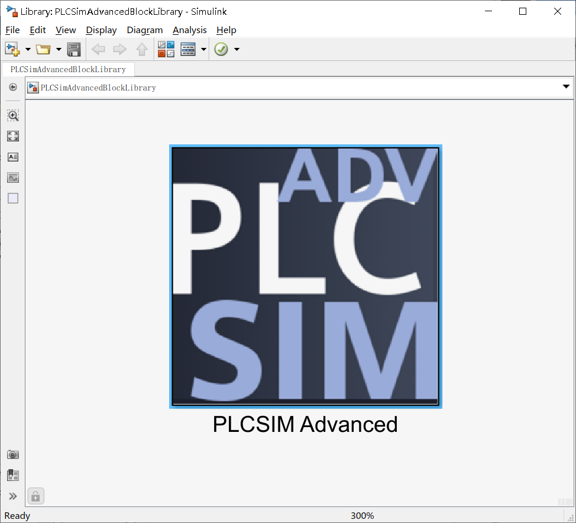Expand the palette with the double chevron
The image size is (576, 523).
coord(13,496)
